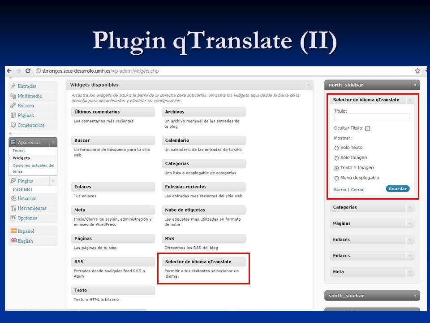Image resolution: width=430 pixels, height=323 pixels.
Task: Click the browser forward arrow
Action: coord(18,71)
